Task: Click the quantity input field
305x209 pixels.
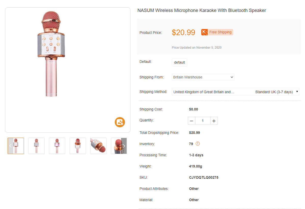Action: (203, 121)
